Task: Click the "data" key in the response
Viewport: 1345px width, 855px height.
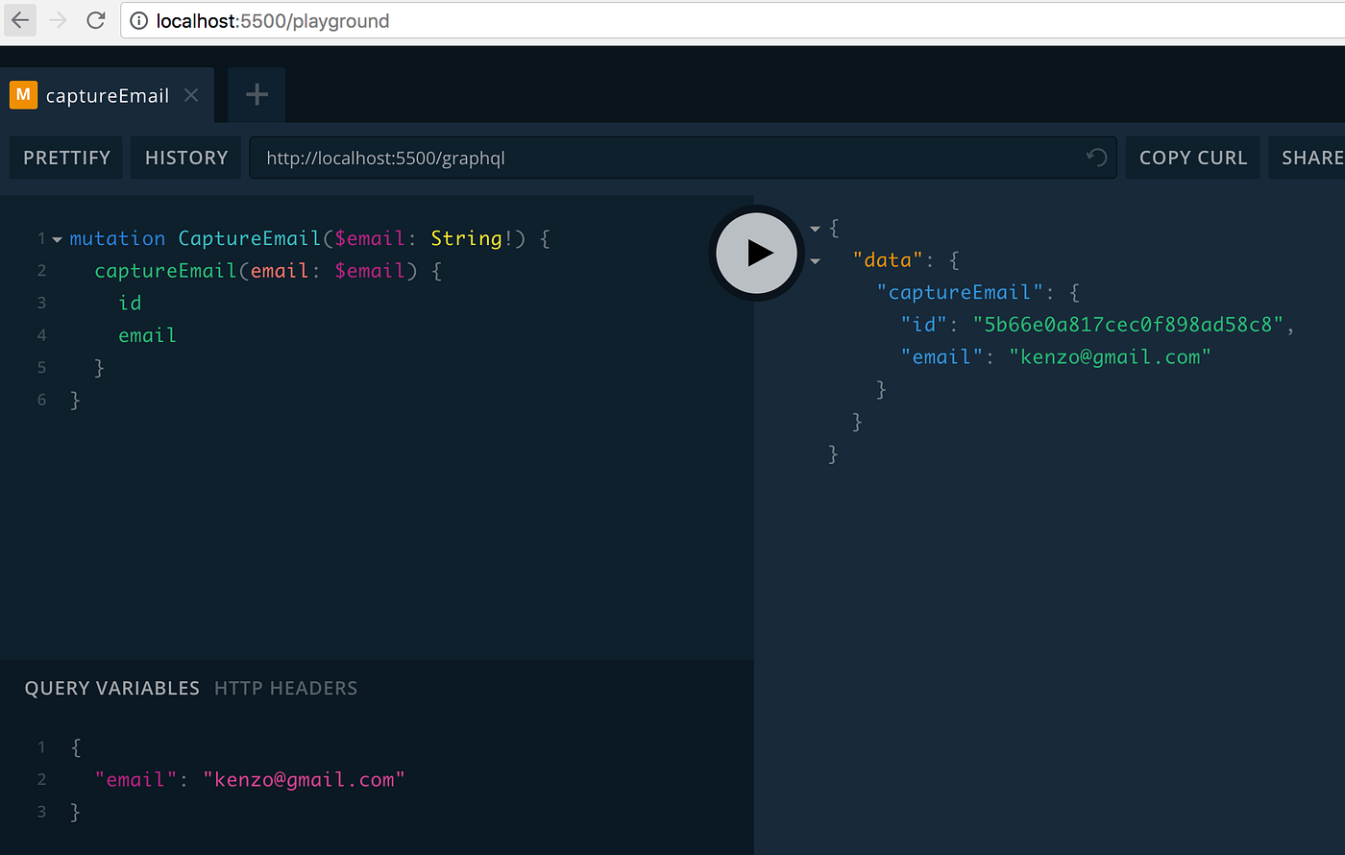Action: 888,259
